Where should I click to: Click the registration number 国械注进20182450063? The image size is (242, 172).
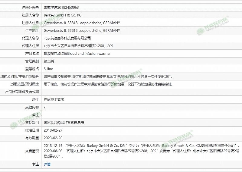(61, 7)
